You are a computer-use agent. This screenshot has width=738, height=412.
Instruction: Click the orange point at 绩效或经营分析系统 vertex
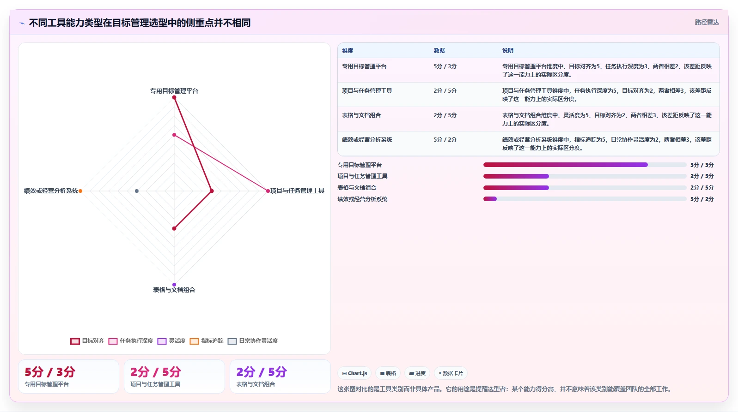[80, 191]
